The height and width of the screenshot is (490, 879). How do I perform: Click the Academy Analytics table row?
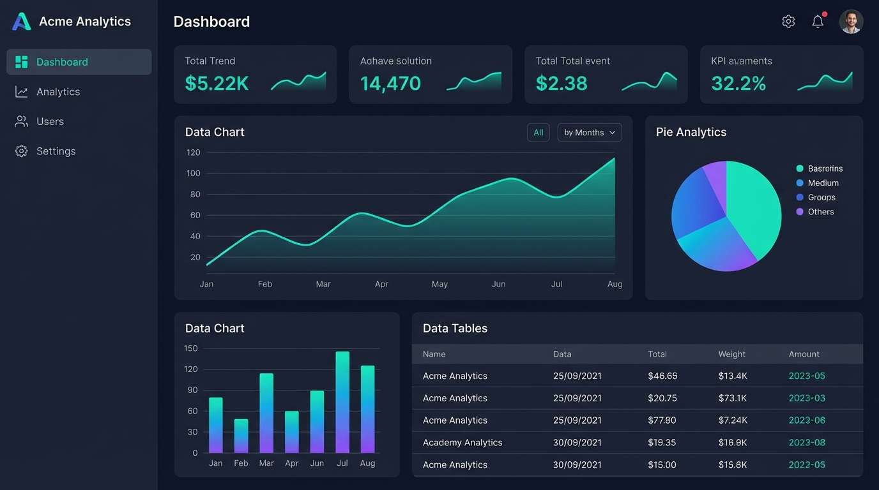(462, 442)
